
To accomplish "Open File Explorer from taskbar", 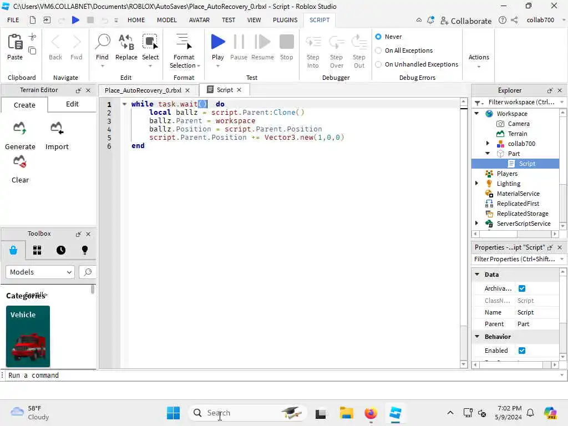I will (x=346, y=413).
